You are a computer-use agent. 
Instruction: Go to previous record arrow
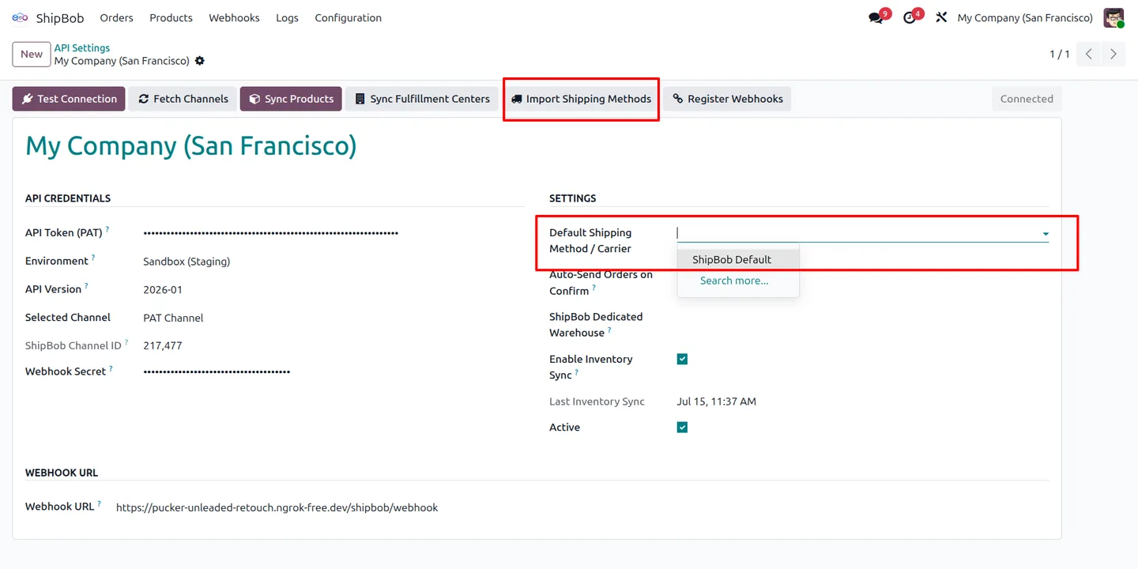(x=1089, y=54)
